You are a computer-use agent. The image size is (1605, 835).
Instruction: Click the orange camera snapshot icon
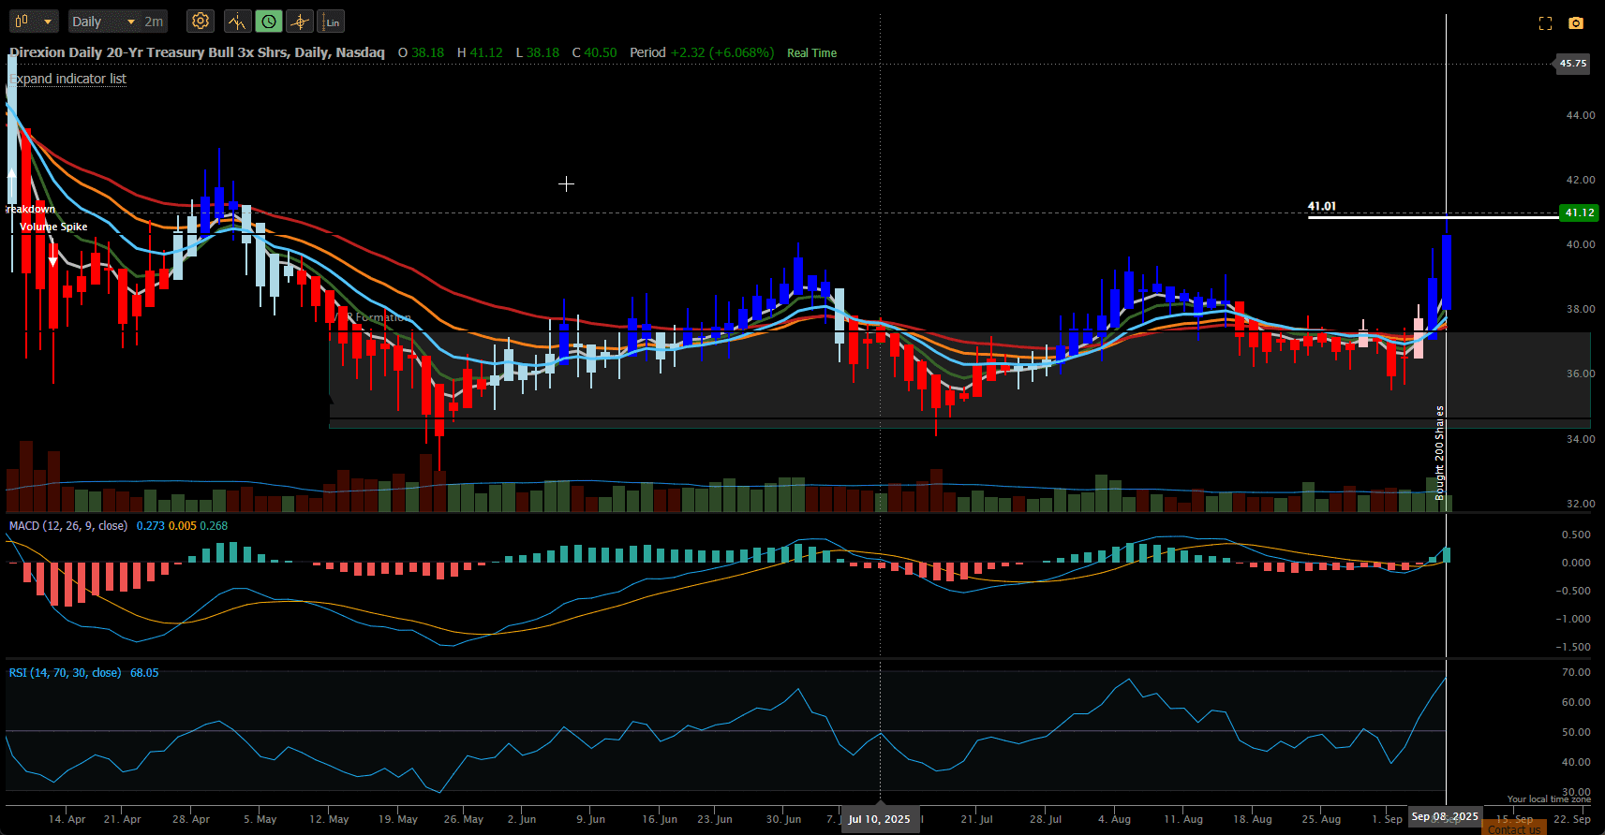click(x=1576, y=23)
